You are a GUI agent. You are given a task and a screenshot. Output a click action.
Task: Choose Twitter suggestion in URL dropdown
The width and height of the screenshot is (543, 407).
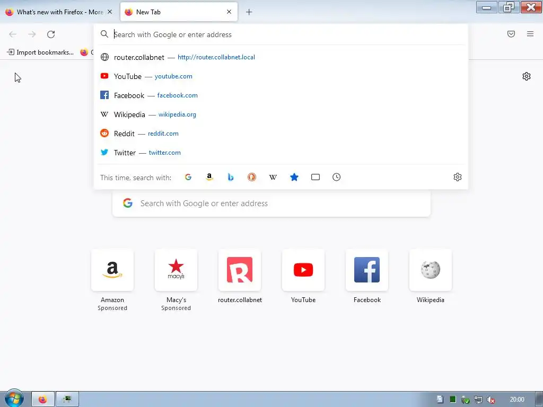[281, 152]
